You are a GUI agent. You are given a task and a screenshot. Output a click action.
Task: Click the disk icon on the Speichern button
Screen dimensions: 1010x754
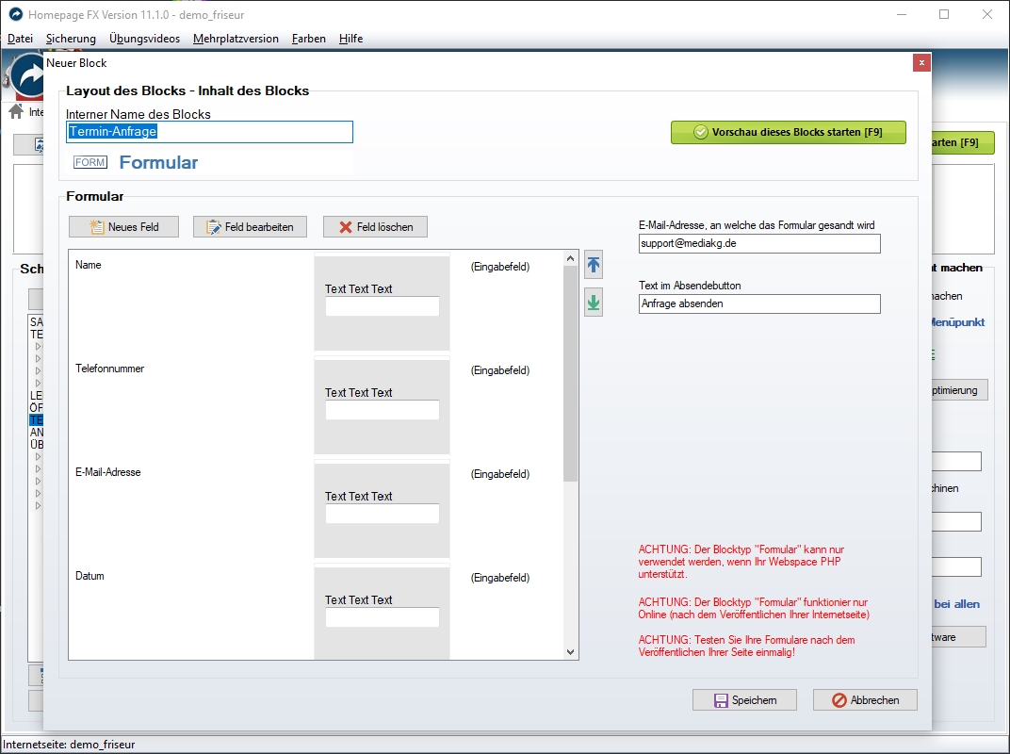tap(721, 699)
